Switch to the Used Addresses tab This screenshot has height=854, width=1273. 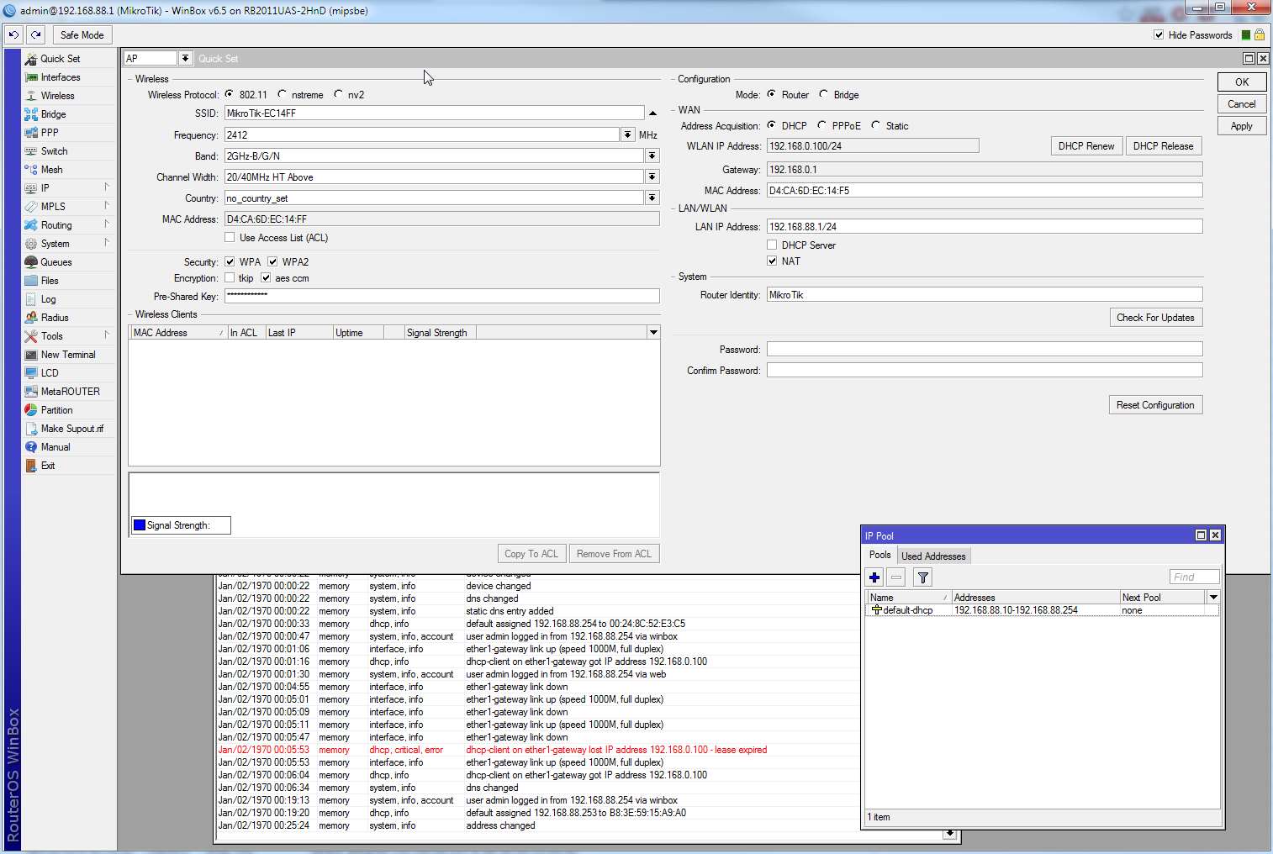933,556
